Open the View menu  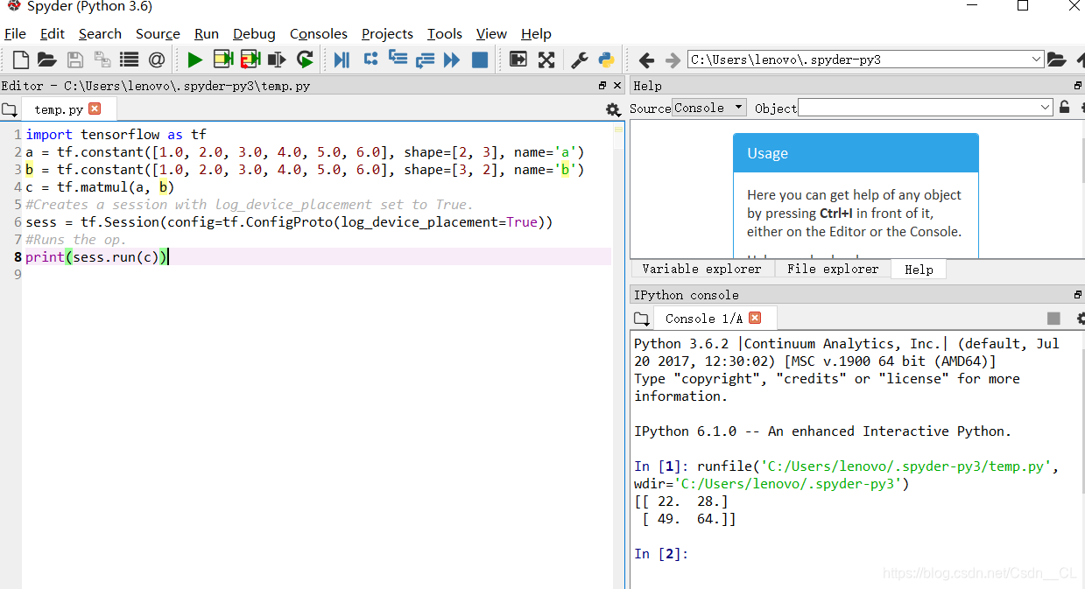[x=491, y=34]
